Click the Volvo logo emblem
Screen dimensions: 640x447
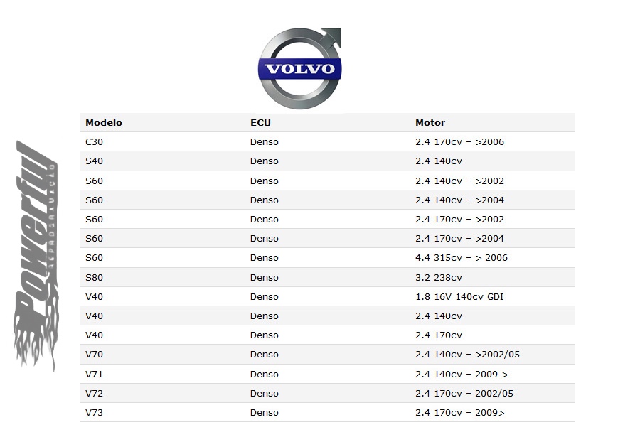pos(300,68)
